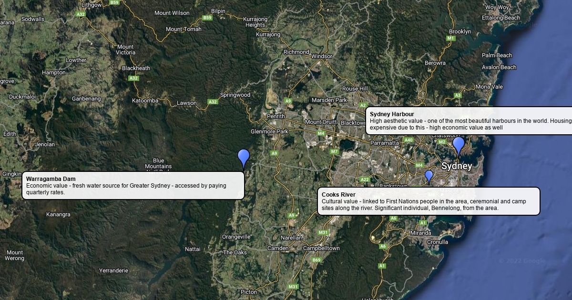
Task: Select the M7 motorway shield
Action: tap(334, 152)
